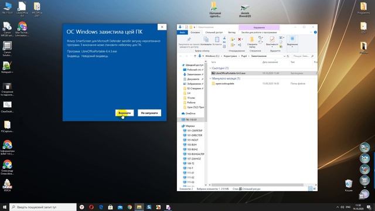
Task: Click the red Delete X icon in ribbon
Action: coord(239,39)
